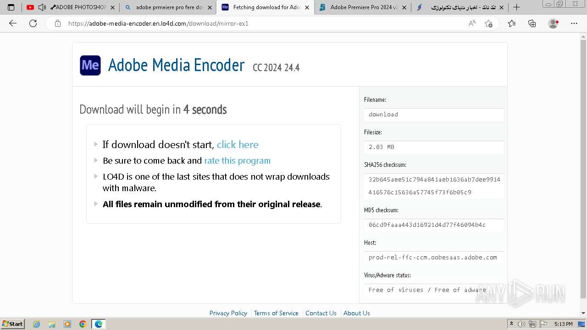Viewport: 587px width, 330px height.
Task: Refresh the current page
Action: click(x=33, y=23)
